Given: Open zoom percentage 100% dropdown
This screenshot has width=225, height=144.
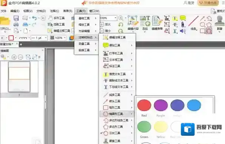Looking at the screenshot, I should tap(116, 18).
